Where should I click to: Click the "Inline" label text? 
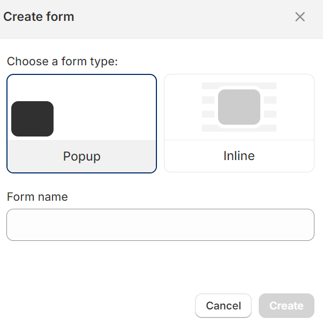click(x=239, y=156)
